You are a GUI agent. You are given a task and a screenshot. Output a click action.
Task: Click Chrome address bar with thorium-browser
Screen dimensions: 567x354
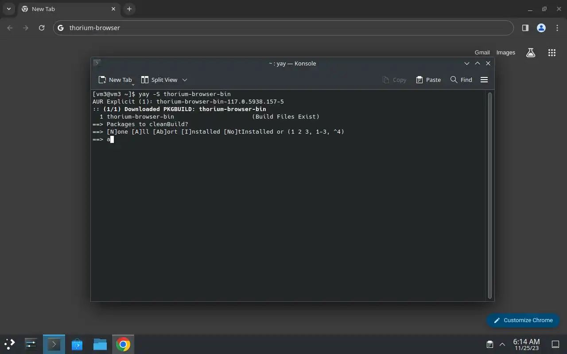283,27
